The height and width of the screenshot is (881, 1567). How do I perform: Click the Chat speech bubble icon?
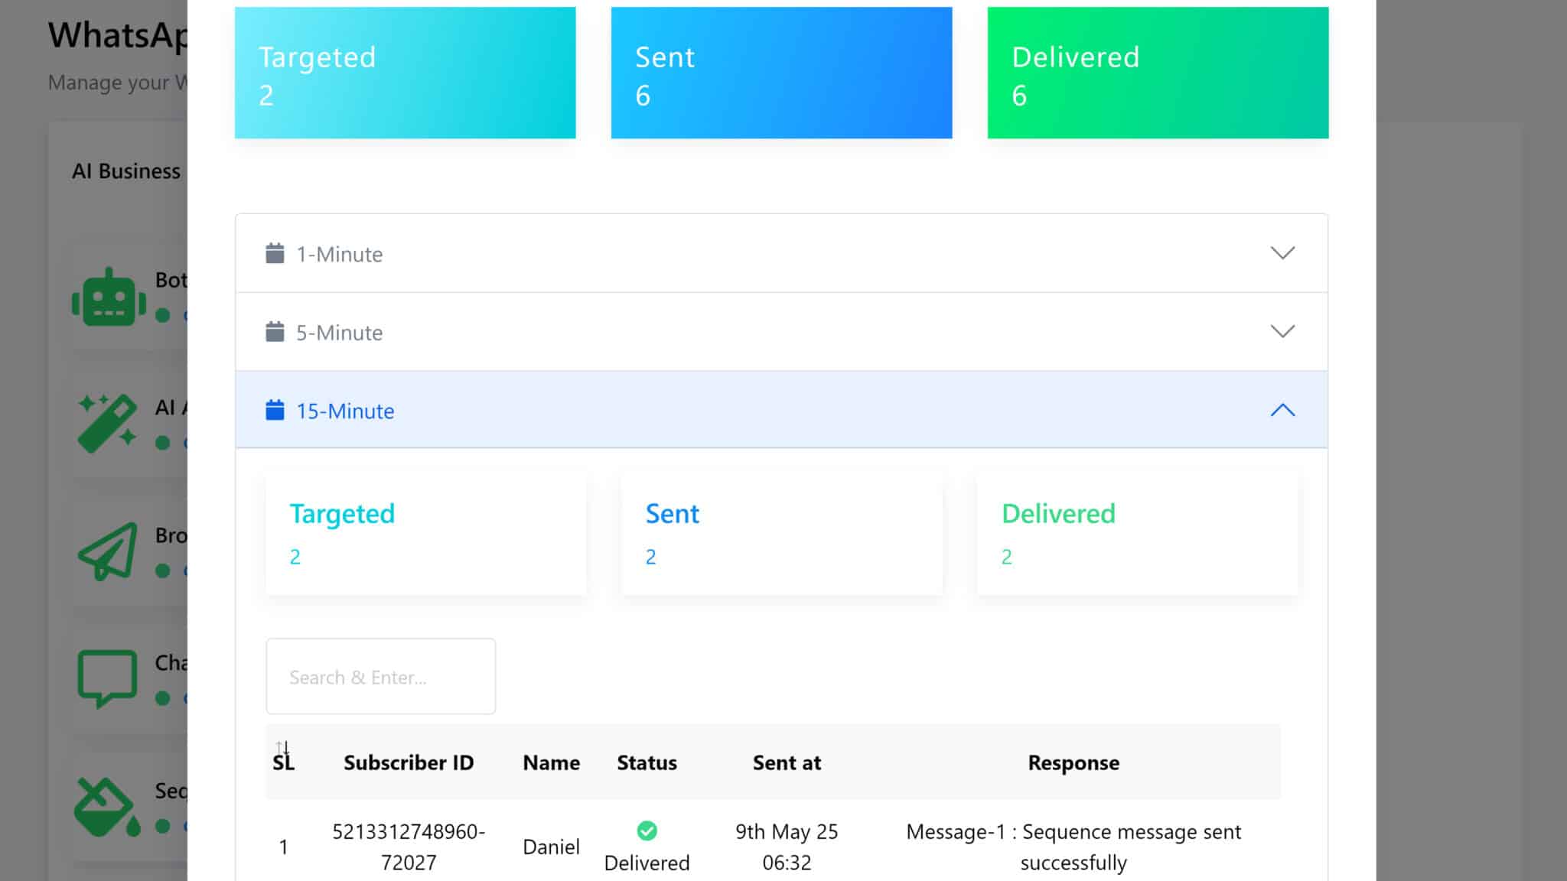pos(107,678)
